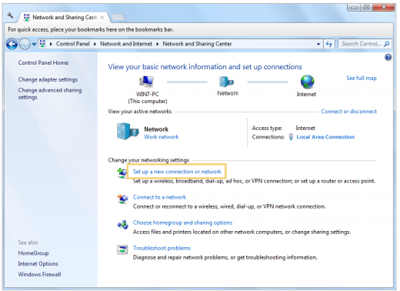Close the Network and Sharing Center tab
Screen dimensions: 400x291
(102, 18)
